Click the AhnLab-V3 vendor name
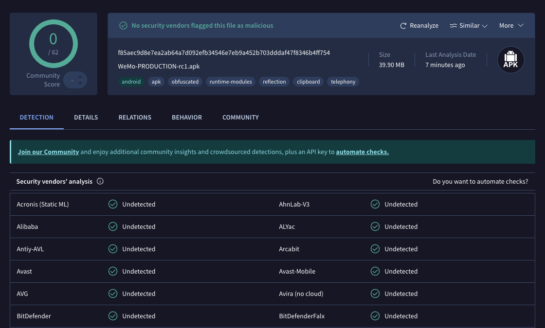The width and height of the screenshot is (545, 328). tap(294, 205)
